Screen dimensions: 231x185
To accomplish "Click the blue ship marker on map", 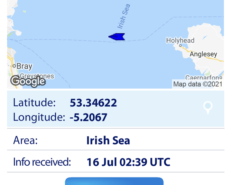I will (x=117, y=37).
